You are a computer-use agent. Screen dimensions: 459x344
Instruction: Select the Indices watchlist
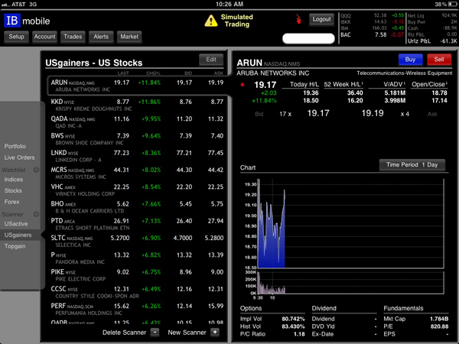click(x=14, y=180)
